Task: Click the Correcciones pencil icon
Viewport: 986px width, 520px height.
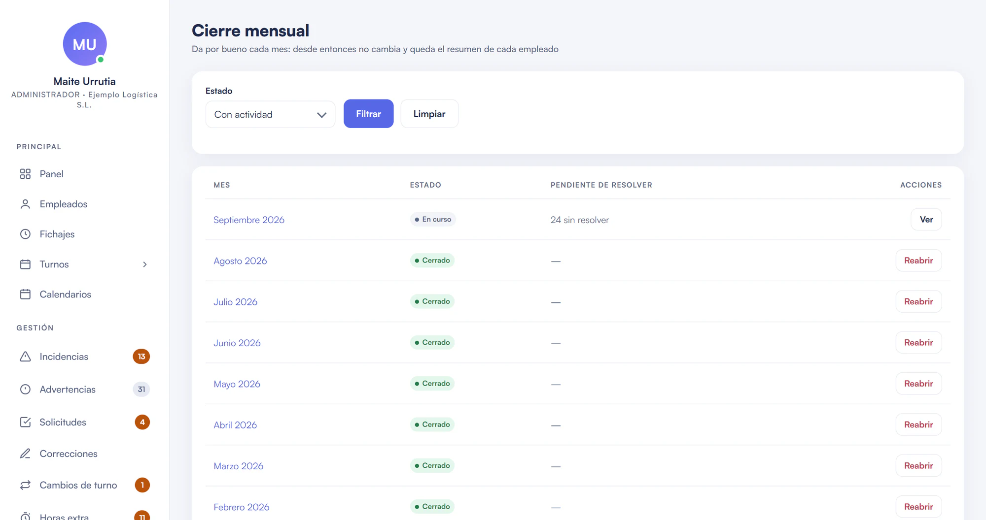Action: tap(25, 454)
